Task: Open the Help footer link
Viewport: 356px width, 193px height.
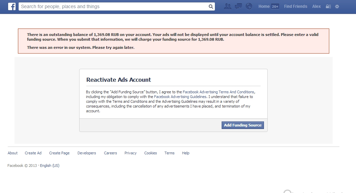Action: 185,153
